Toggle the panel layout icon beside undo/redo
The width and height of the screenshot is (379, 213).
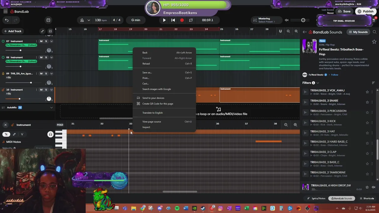tap(48, 20)
